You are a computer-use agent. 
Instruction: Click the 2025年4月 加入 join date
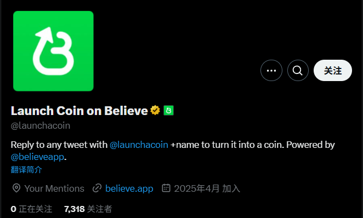pos(207,188)
